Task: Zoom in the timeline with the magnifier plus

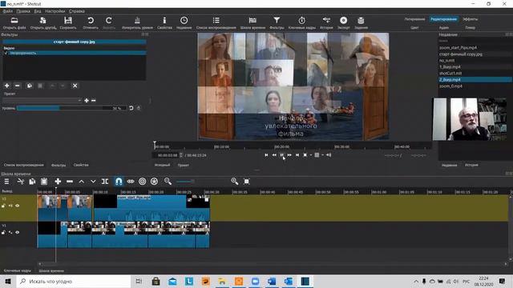Action: tap(235, 182)
